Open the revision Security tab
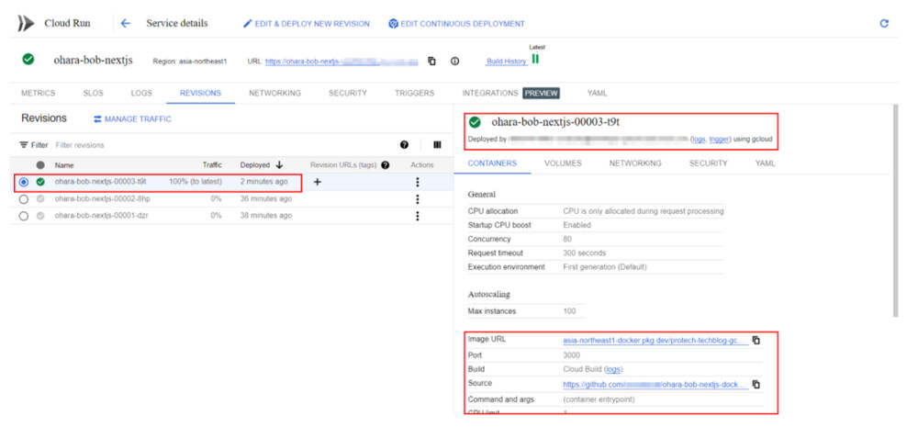 point(709,163)
